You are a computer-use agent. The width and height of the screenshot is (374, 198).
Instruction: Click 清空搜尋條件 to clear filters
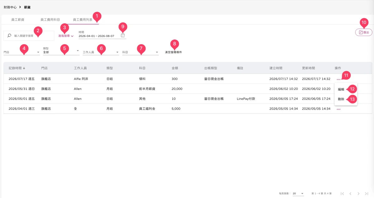pos(173,52)
